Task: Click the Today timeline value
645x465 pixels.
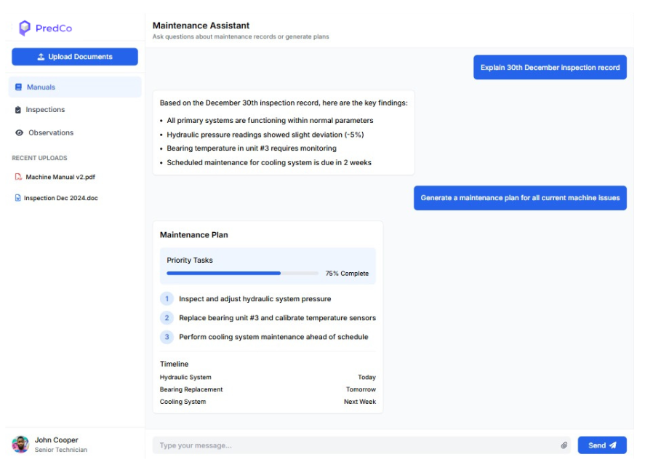Action: pos(366,378)
